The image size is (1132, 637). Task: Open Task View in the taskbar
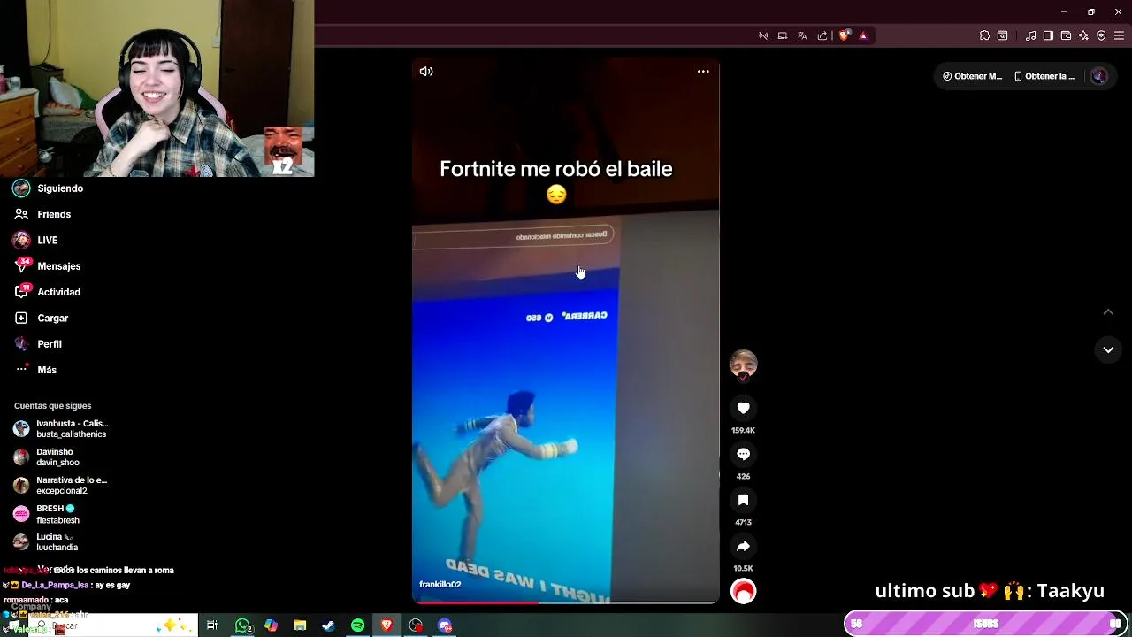[212, 625]
